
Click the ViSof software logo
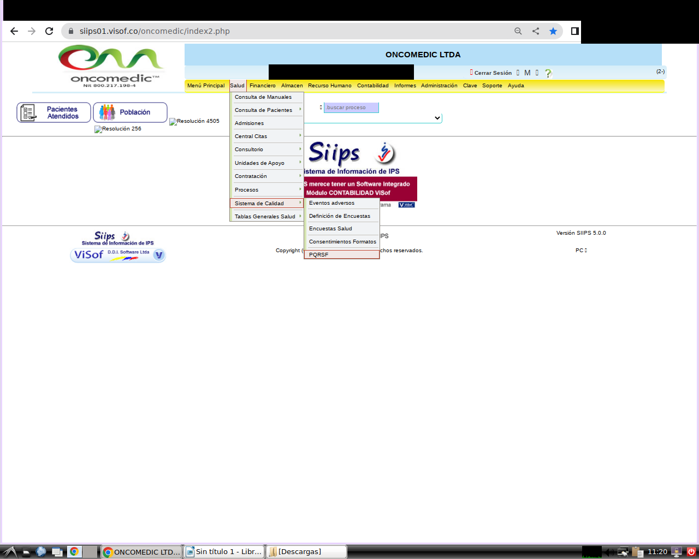(117, 255)
